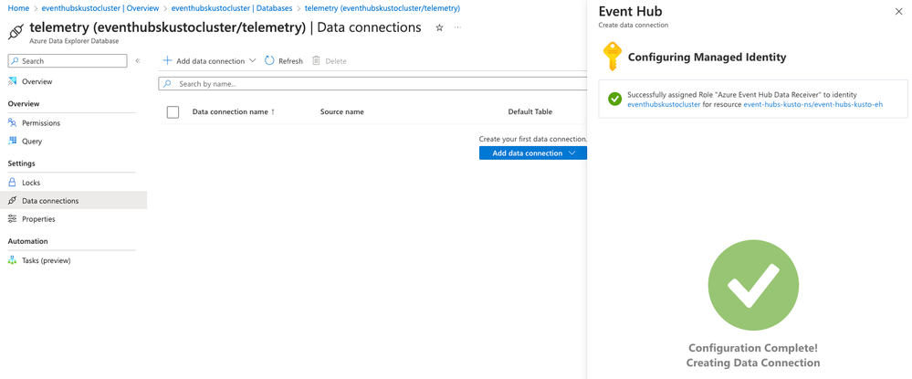Collapse the sidebar with double chevron
Viewport: 912px width, 379px height.
point(138,60)
